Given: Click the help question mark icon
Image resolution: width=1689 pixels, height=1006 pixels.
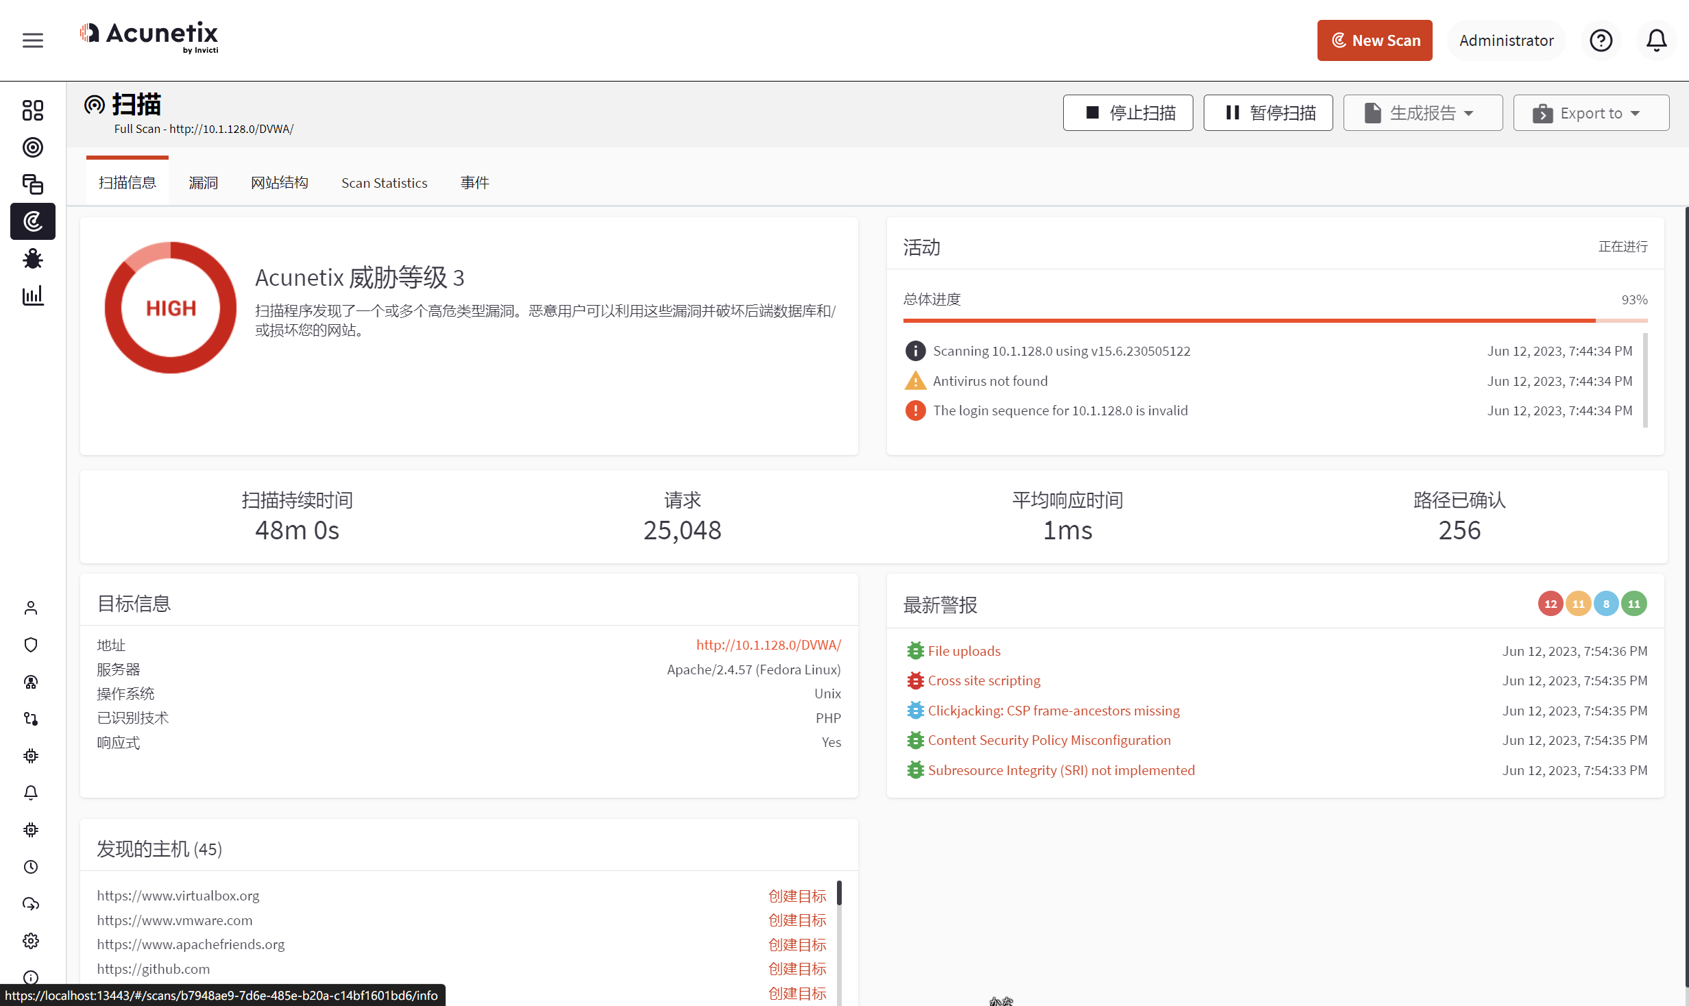Looking at the screenshot, I should pyautogui.click(x=1601, y=40).
